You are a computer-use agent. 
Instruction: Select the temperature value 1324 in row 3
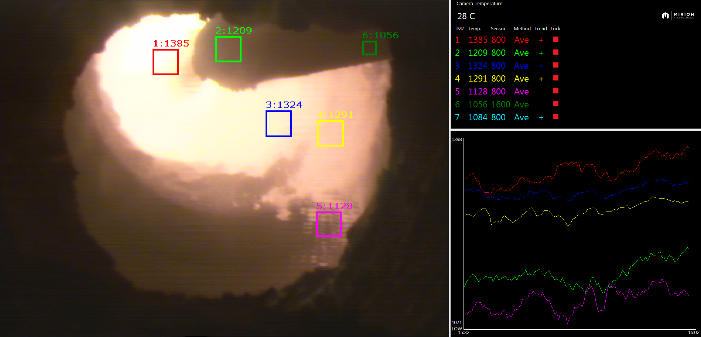(478, 66)
